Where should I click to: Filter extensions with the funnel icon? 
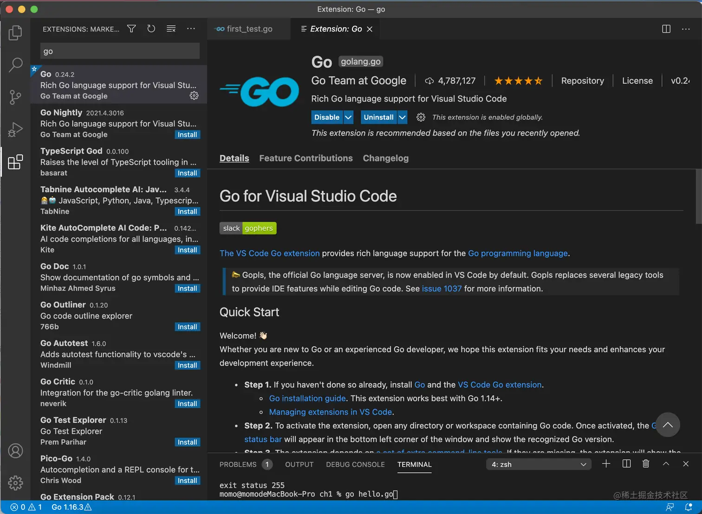click(132, 29)
